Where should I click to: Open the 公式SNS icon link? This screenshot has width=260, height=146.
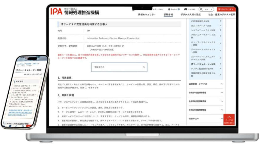click(x=186, y=9)
